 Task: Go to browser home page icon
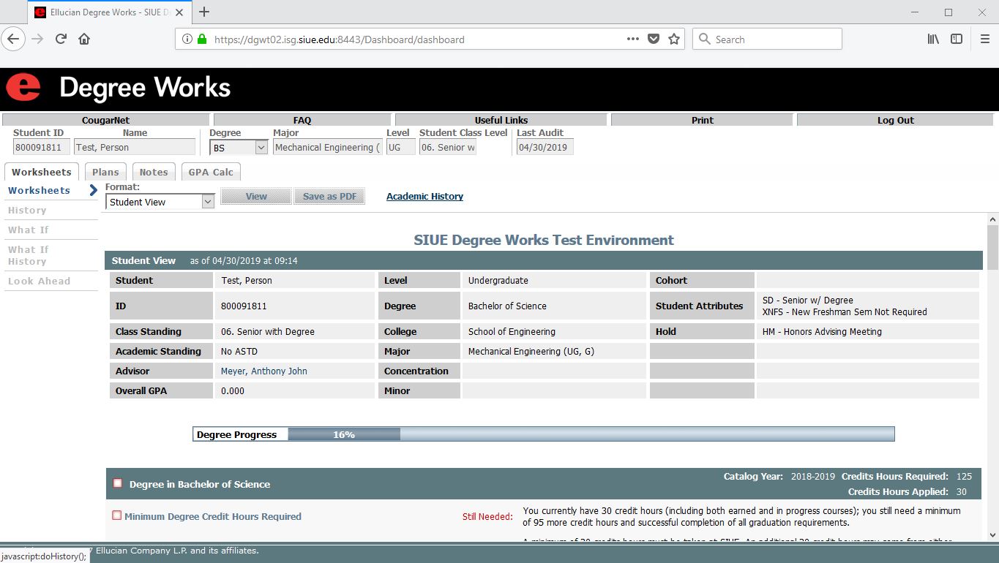click(84, 39)
